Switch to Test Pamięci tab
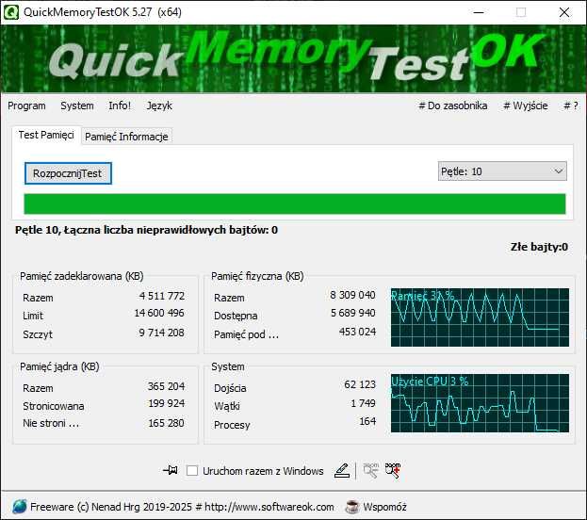The height and width of the screenshot is (520, 587). pyautogui.click(x=46, y=135)
